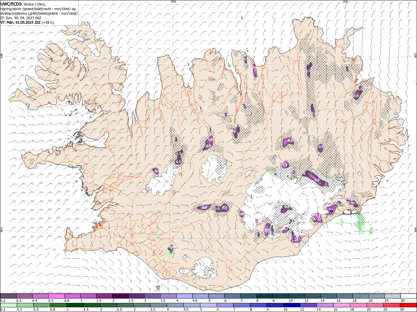Pick the navy blue rain swatch between 10 and 12
The width and height of the screenshot is (417, 312).
pos(292,305)
